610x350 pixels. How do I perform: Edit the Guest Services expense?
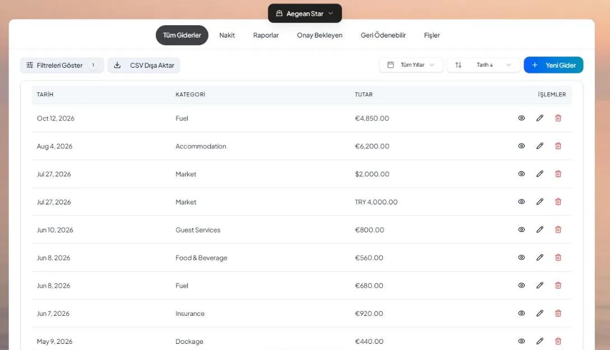(539, 230)
